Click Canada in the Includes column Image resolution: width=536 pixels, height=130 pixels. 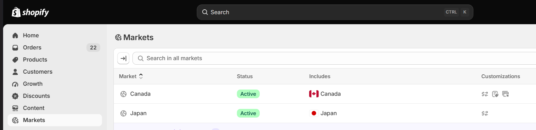(x=331, y=94)
